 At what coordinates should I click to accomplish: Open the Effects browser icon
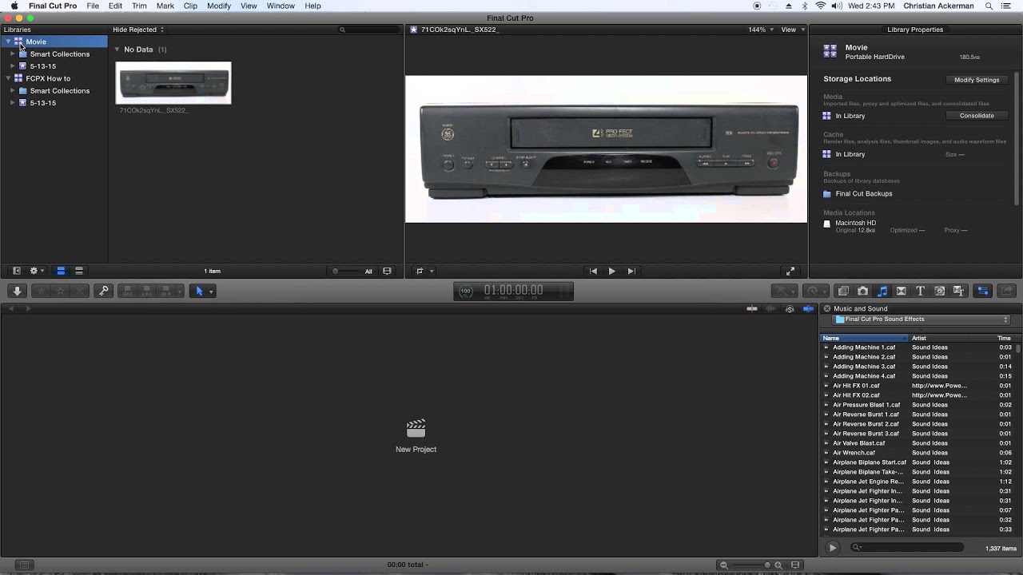coord(843,291)
